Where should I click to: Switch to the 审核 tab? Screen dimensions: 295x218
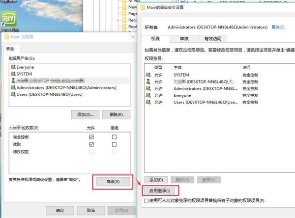pyautogui.click(x=184, y=38)
